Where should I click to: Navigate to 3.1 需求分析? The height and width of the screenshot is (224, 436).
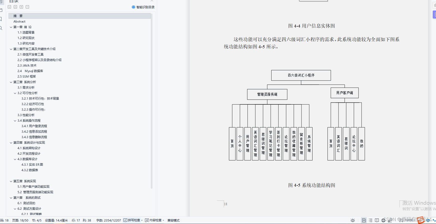[26, 88]
